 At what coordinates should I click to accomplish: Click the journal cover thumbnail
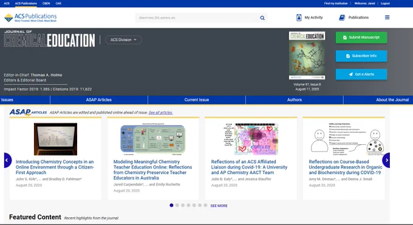click(x=307, y=56)
